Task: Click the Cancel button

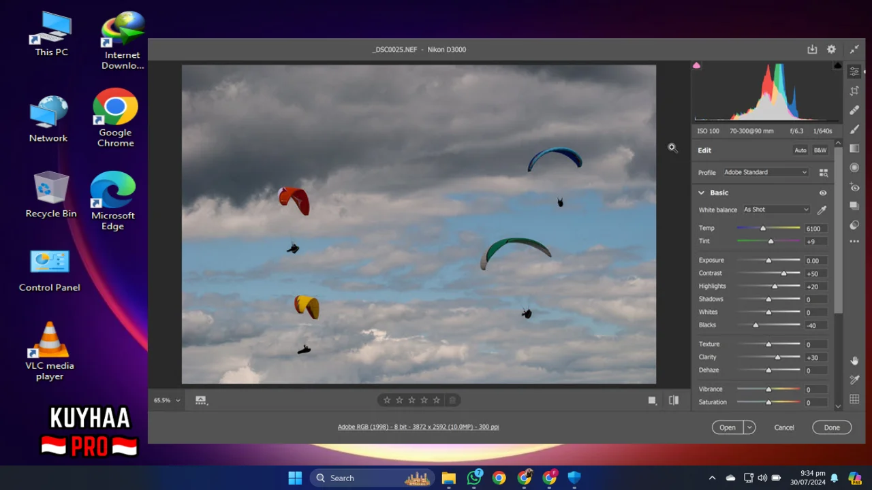Action: tap(784, 427)
